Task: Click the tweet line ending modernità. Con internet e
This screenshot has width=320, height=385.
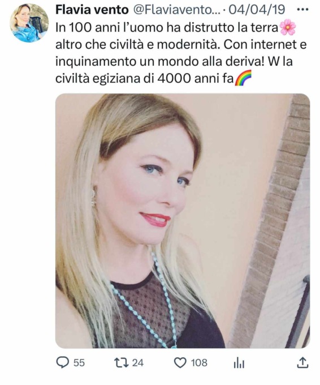Action: click(181, 45)
